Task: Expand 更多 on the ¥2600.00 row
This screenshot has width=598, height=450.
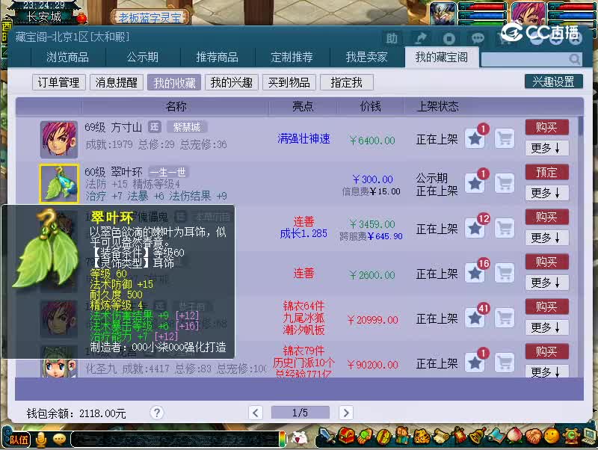Action: (x=546, y=283)
